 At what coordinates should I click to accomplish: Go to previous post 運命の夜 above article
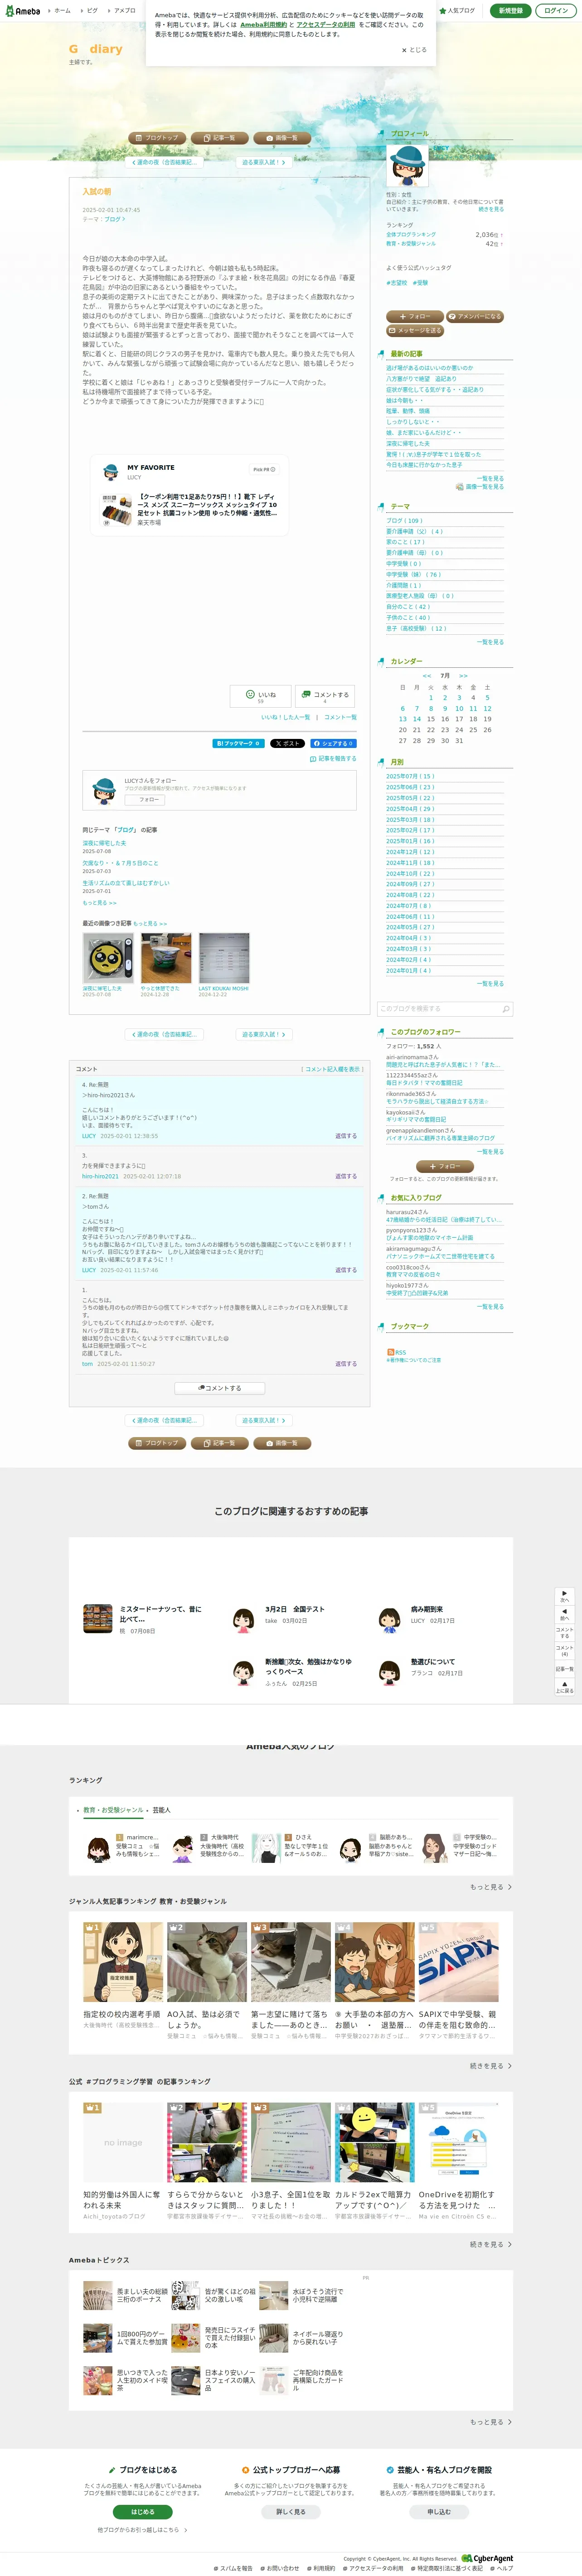point(164,162)
